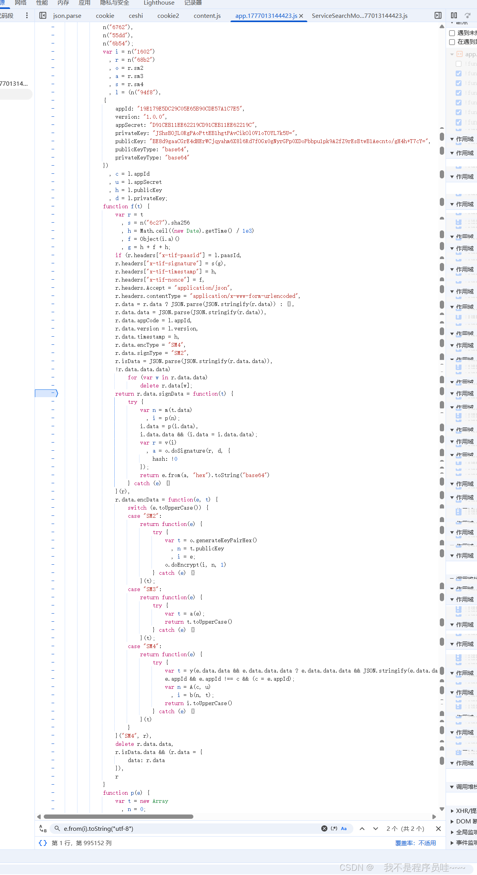Switch to the ServiceSearchMo...js file tab
The width and height of the screenshot is (477, 875).
360,16
